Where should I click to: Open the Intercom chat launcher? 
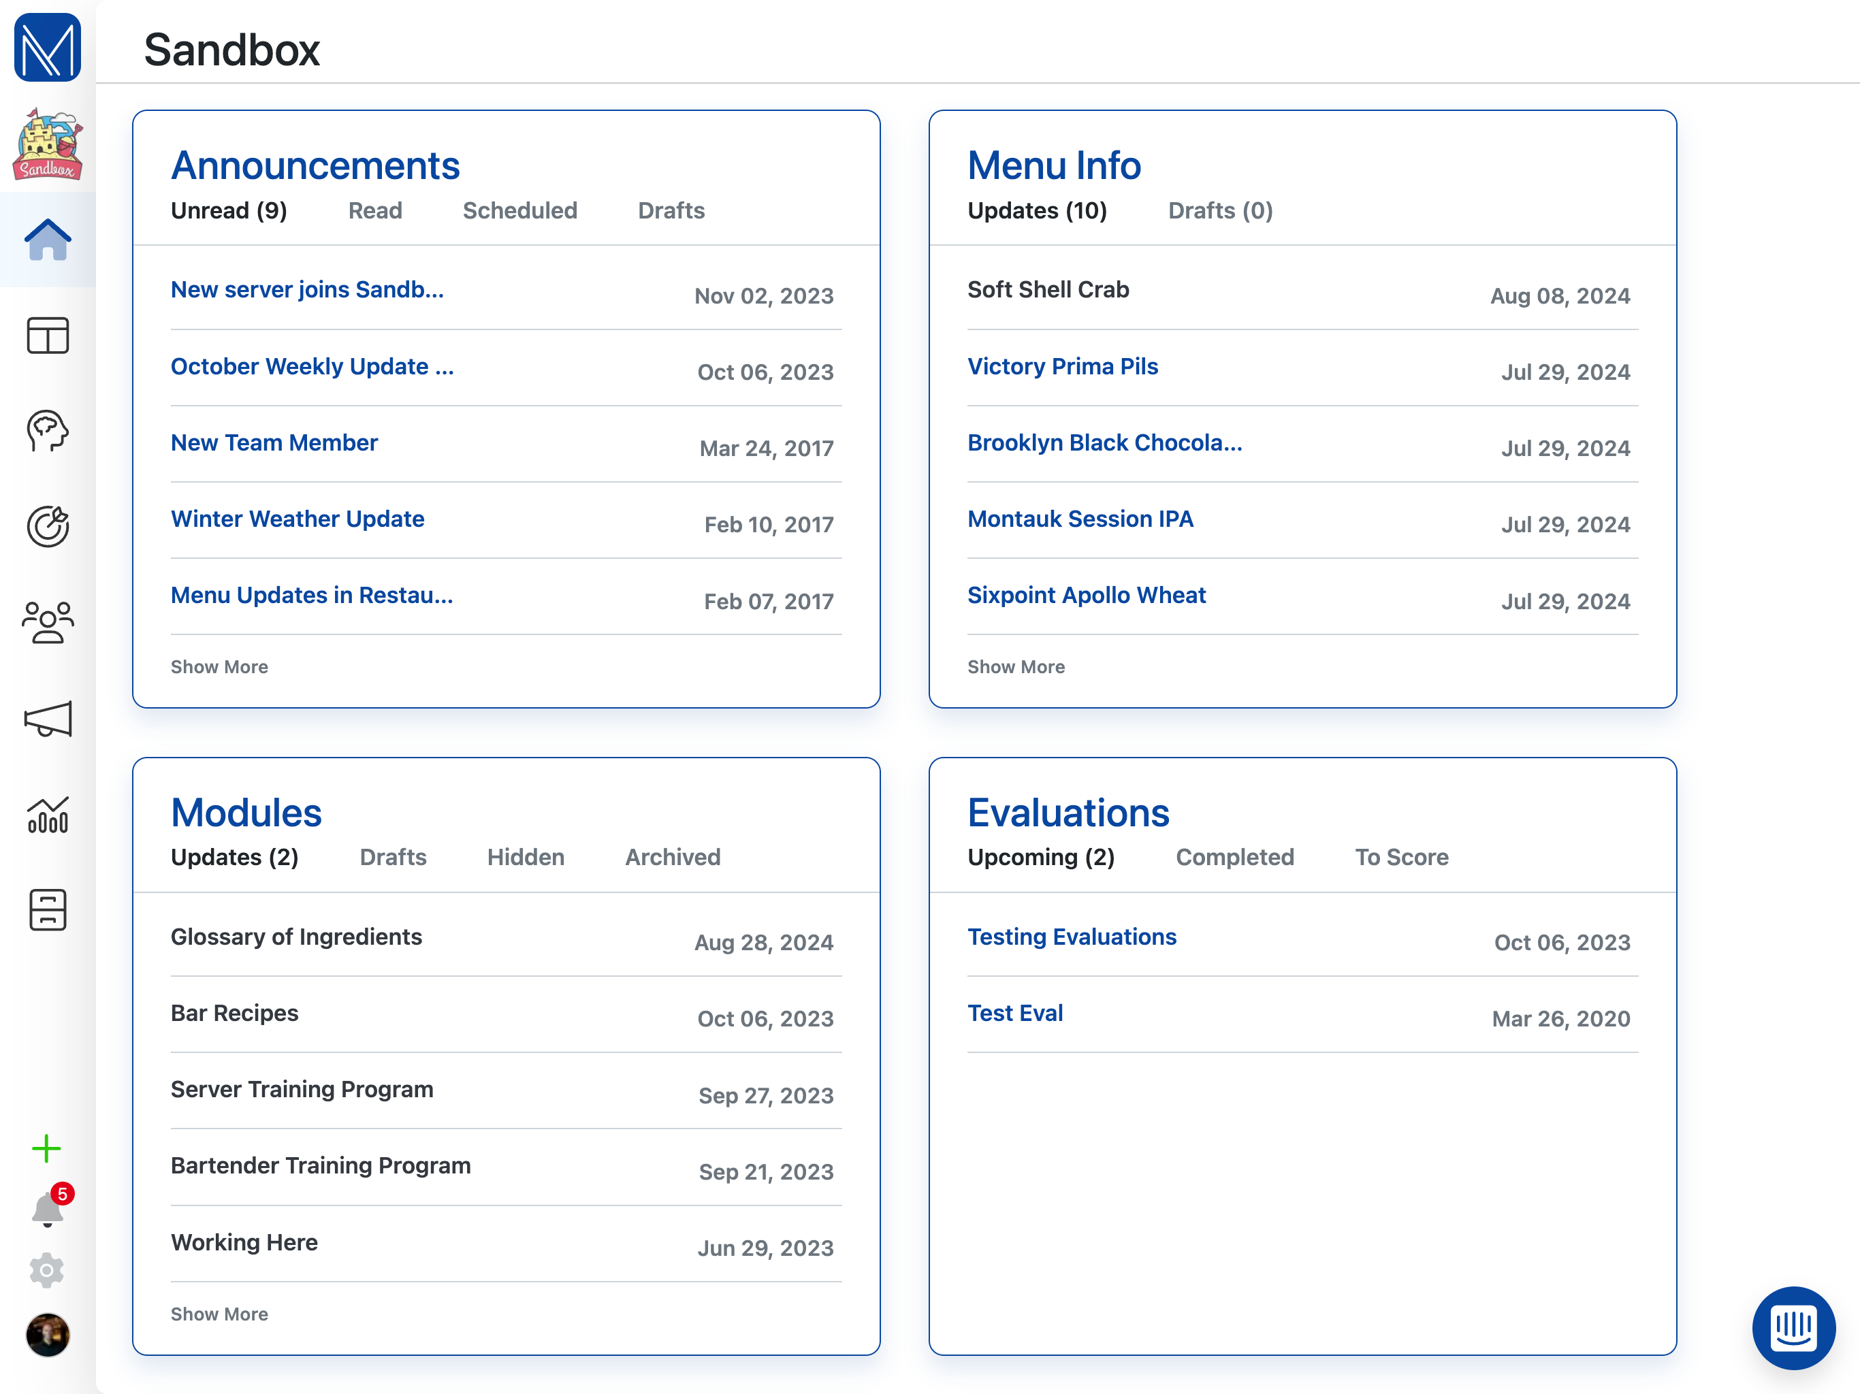point(1793,1327)
